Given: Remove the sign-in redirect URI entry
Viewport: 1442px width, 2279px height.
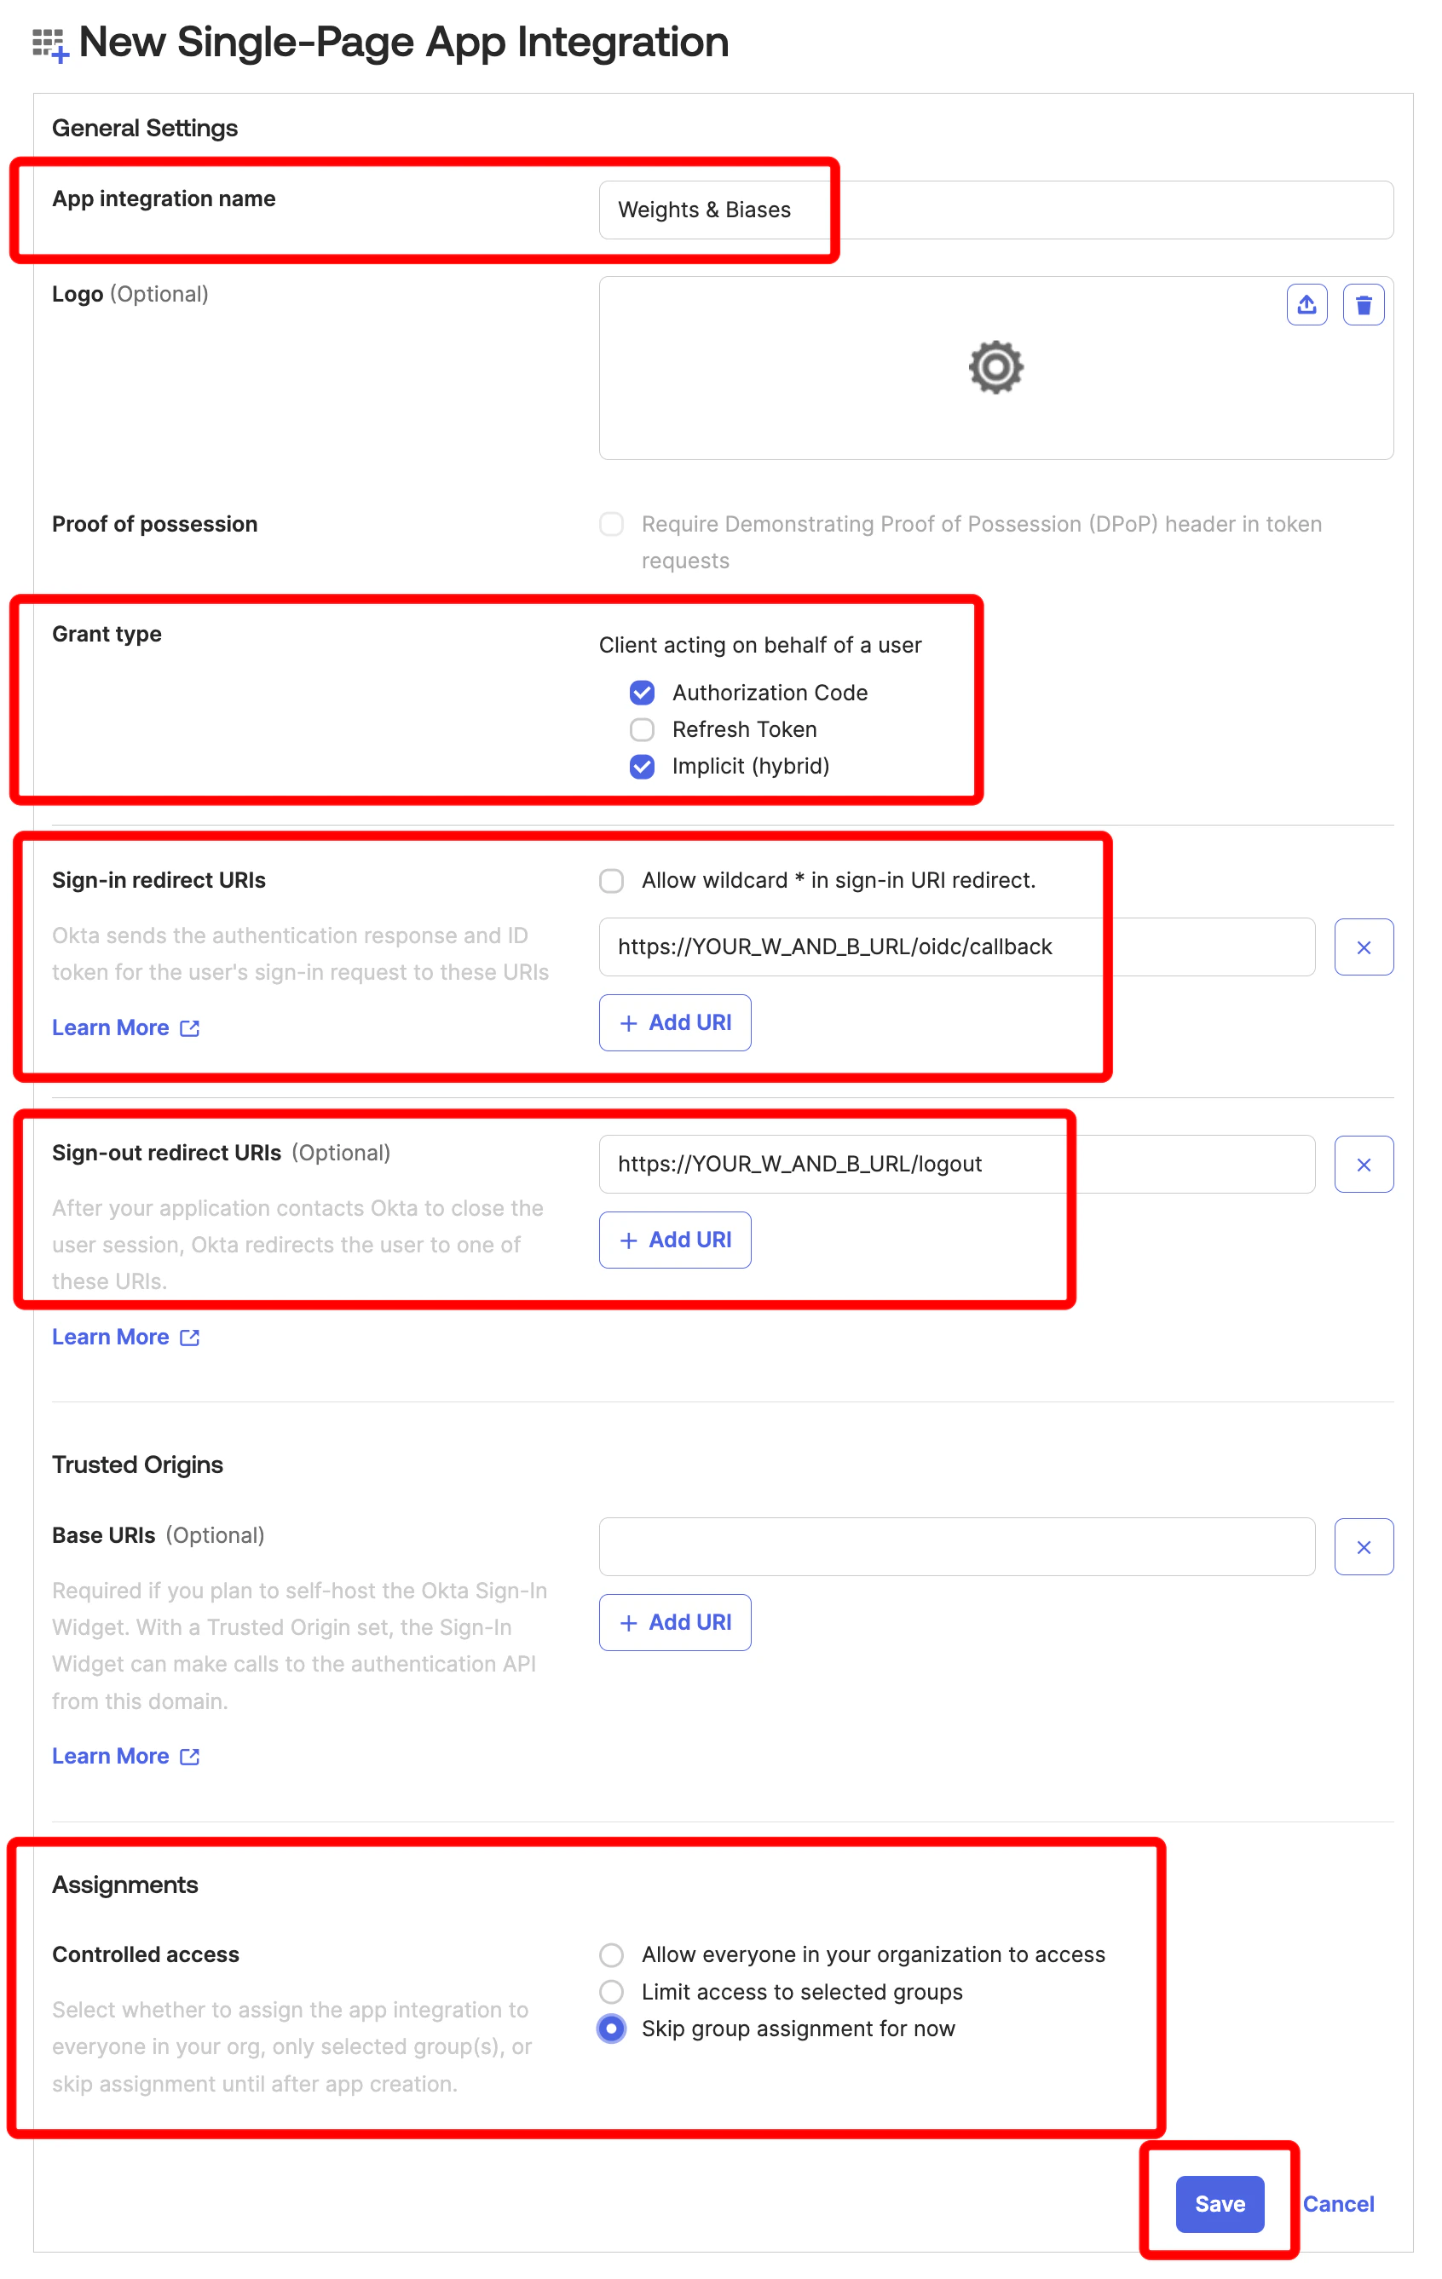Looking at the screenshot, I should coord(1364,947).
